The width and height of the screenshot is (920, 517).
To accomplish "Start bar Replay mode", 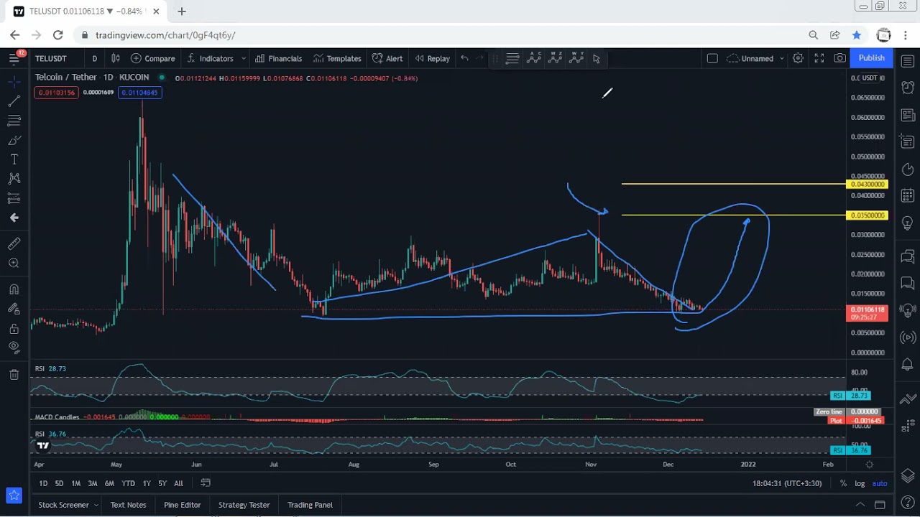I will tap(432, 58).
